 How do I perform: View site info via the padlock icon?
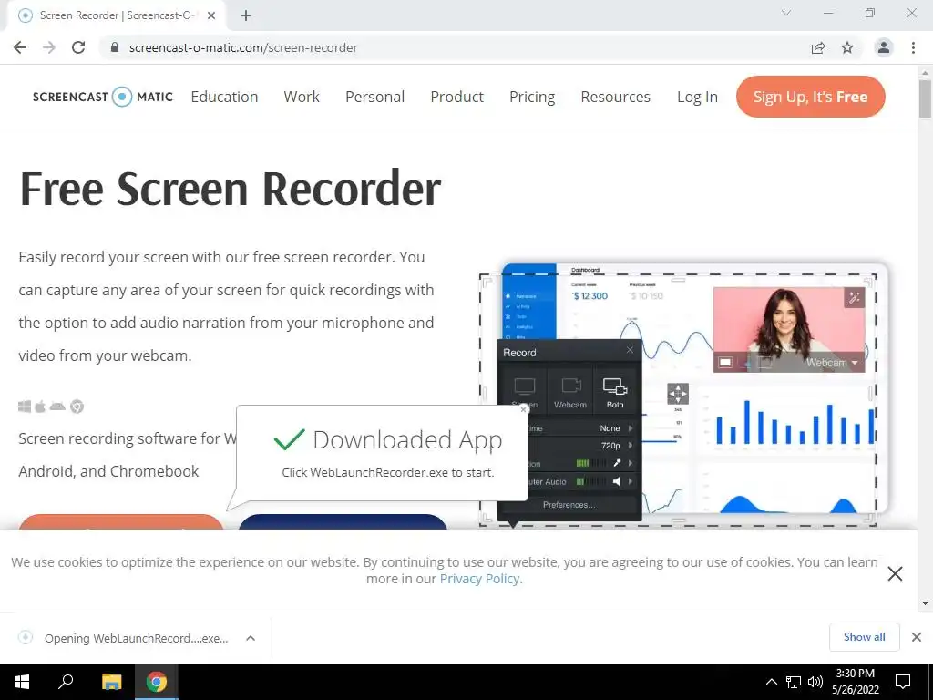(115, 47)
